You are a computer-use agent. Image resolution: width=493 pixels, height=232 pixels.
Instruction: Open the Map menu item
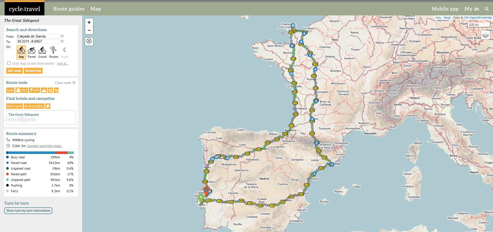click(96, 9)
